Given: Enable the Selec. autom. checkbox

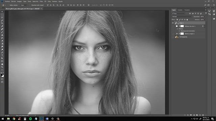Looking at the screenshot, I should pyautogui.click(x=8, y=5).
